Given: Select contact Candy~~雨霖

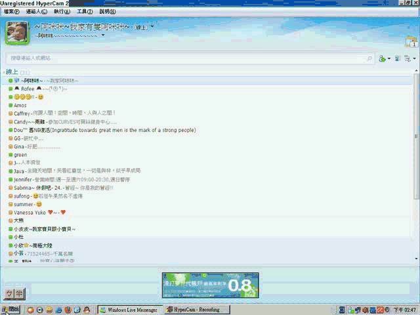Looking at the screenshot, I should point(62,122).
